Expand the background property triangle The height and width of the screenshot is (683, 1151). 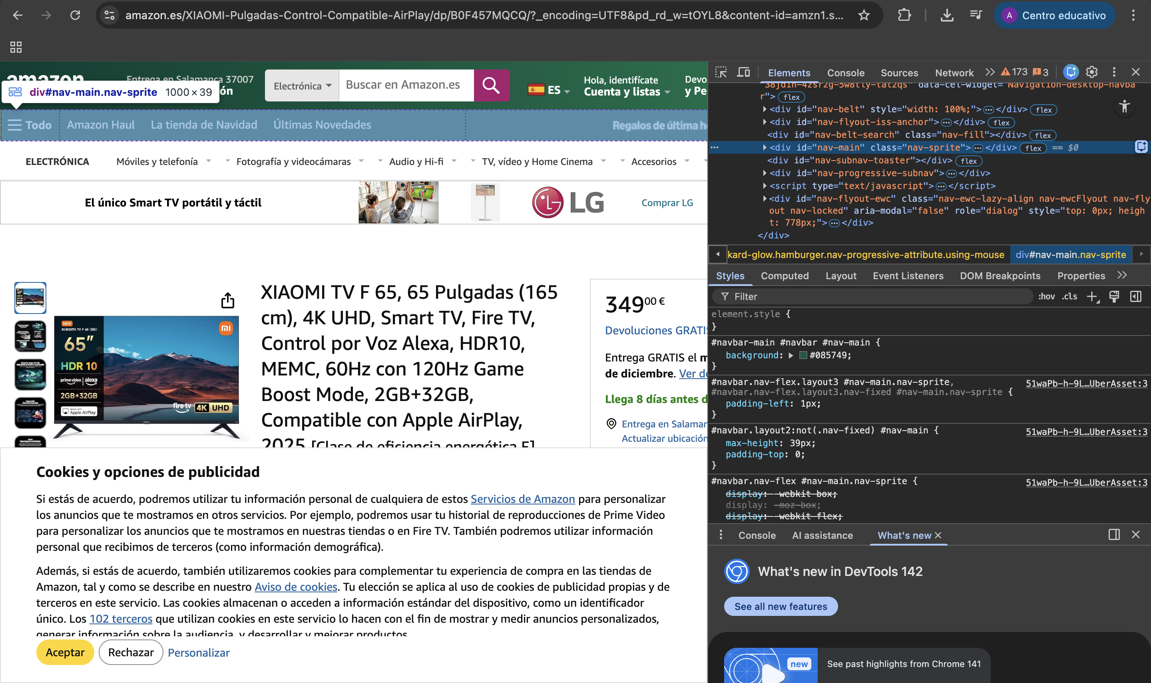[x=791, y=355]
